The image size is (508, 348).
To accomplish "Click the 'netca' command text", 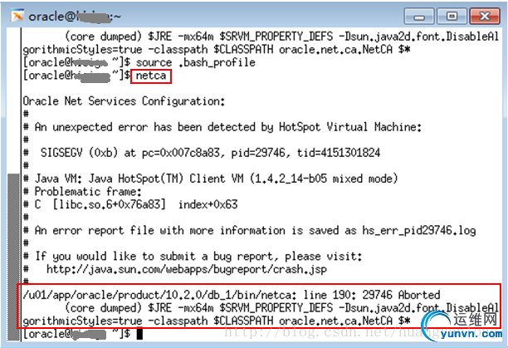I will point(150,76).
